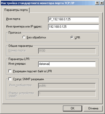This screenshot has width=105, height=114.
Task: Click the Номер порта field showing 9100
Action: click(67, 51)
